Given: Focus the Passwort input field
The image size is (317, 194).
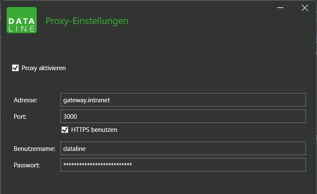Looking at the screenshot, I should [x=183, y=165].
